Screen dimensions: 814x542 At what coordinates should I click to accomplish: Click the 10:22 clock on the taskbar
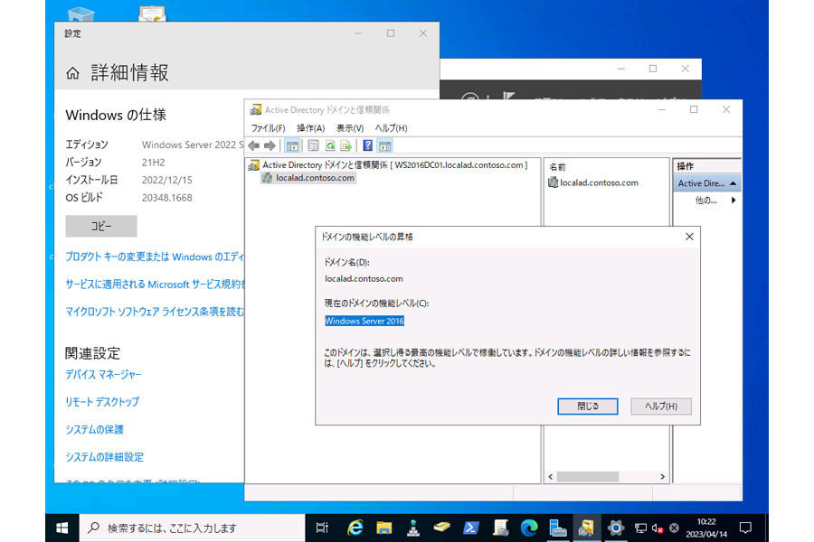(706, 522)
